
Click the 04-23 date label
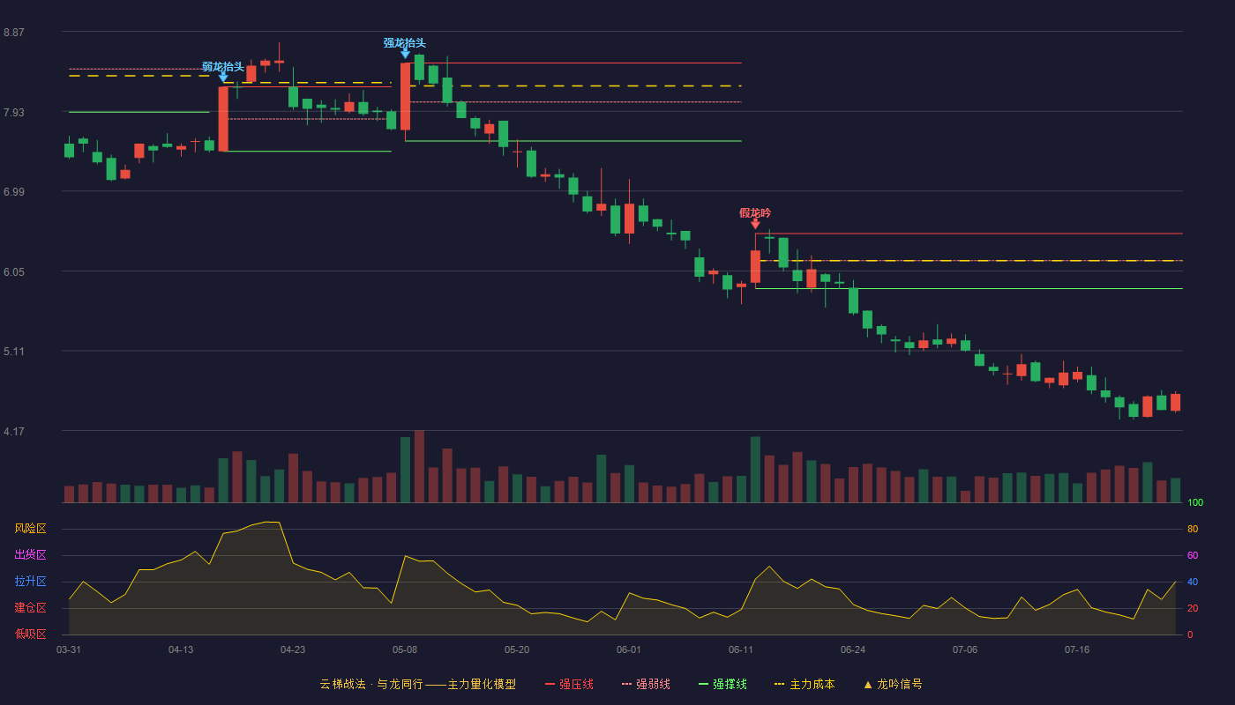click(293, 649)
